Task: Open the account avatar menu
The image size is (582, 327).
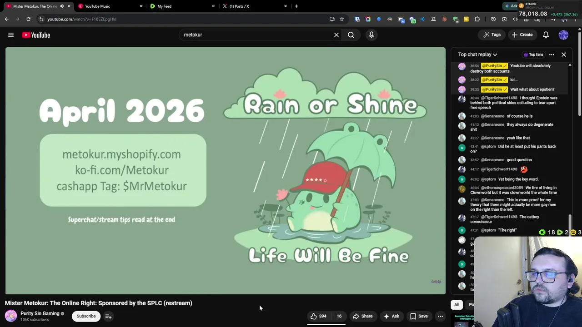Action: (x=563, y=35)
